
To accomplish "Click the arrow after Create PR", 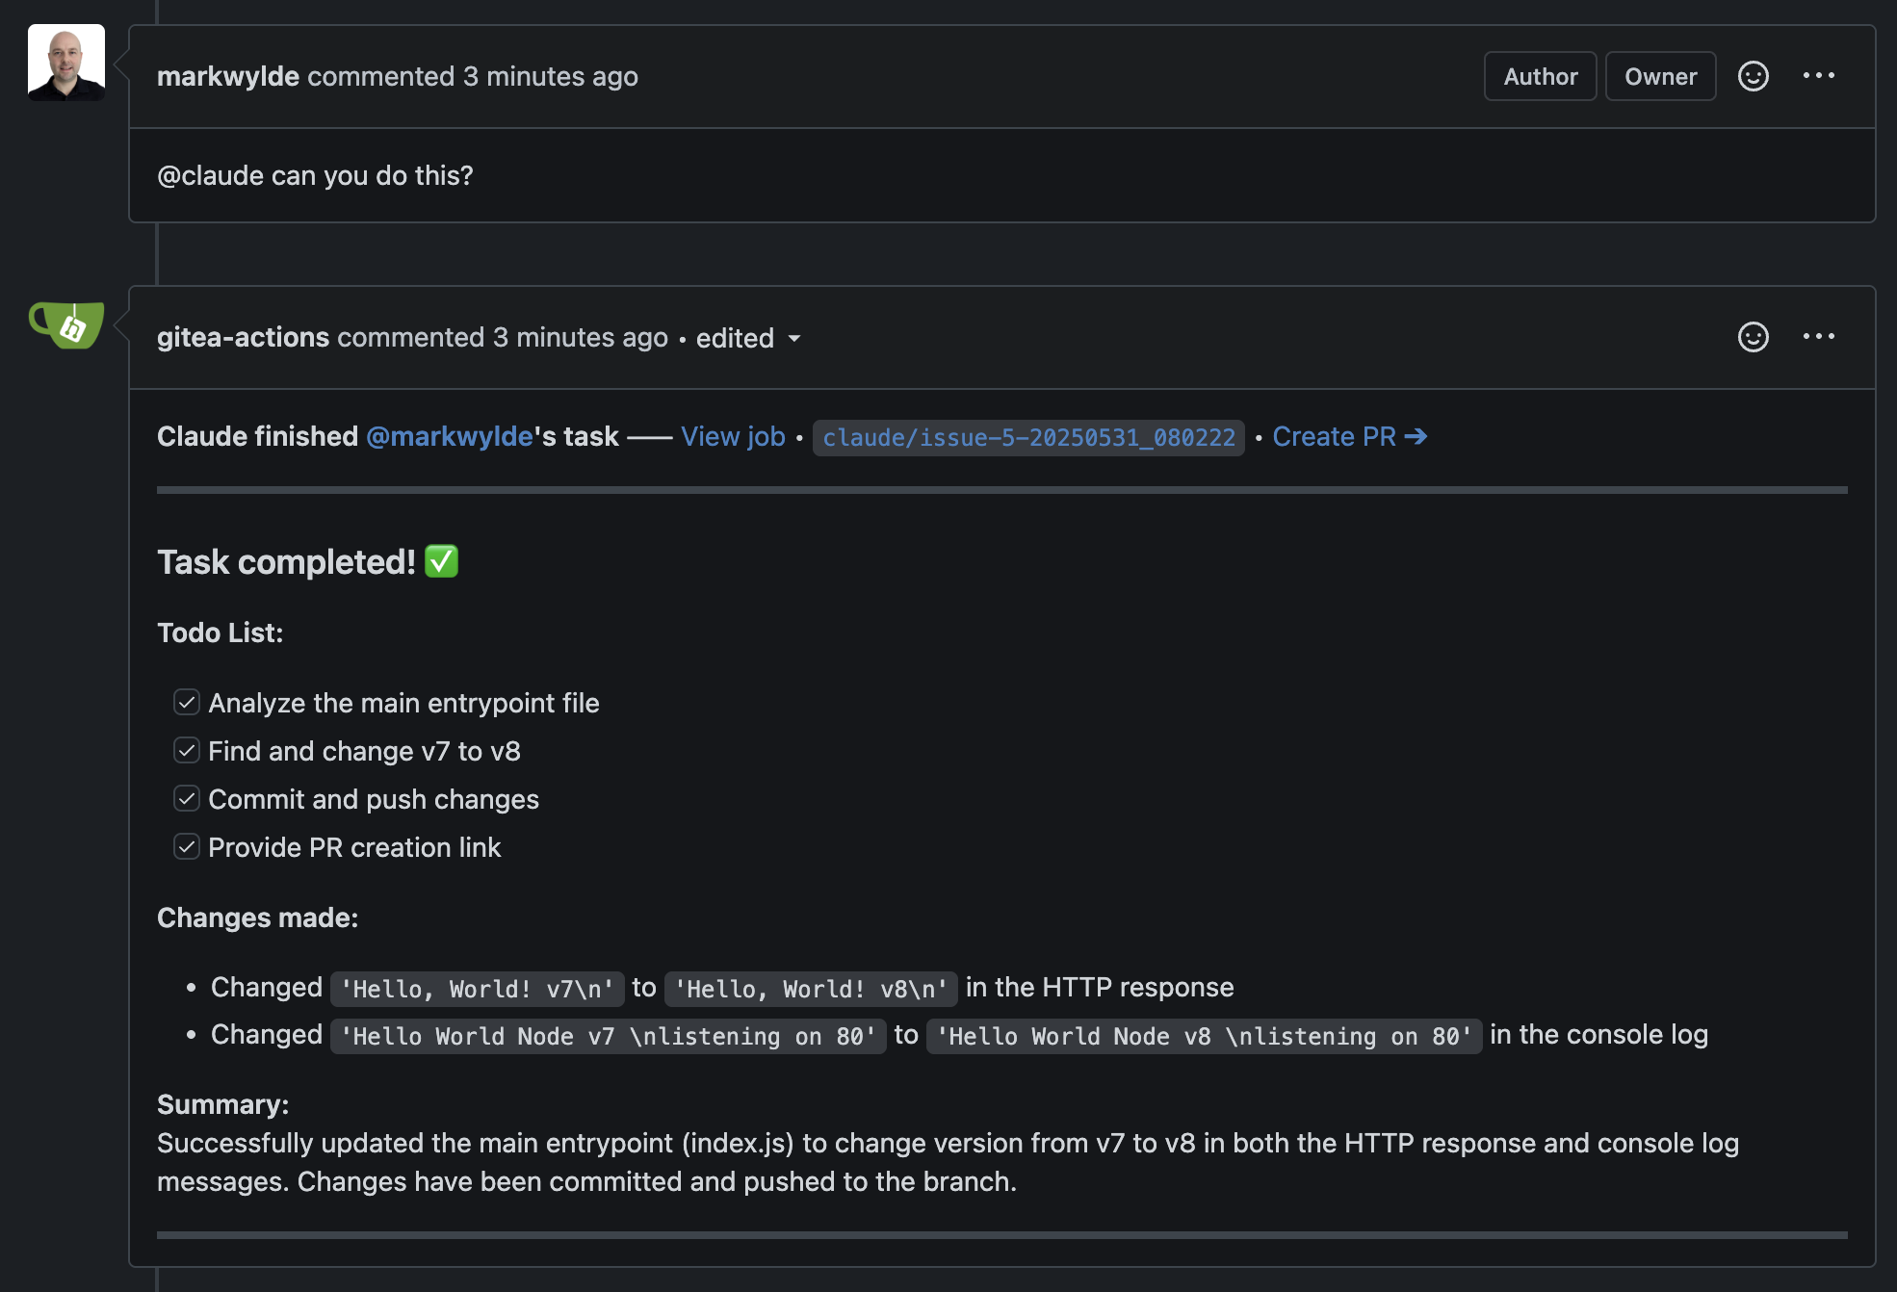I will tap(1416, 437).
